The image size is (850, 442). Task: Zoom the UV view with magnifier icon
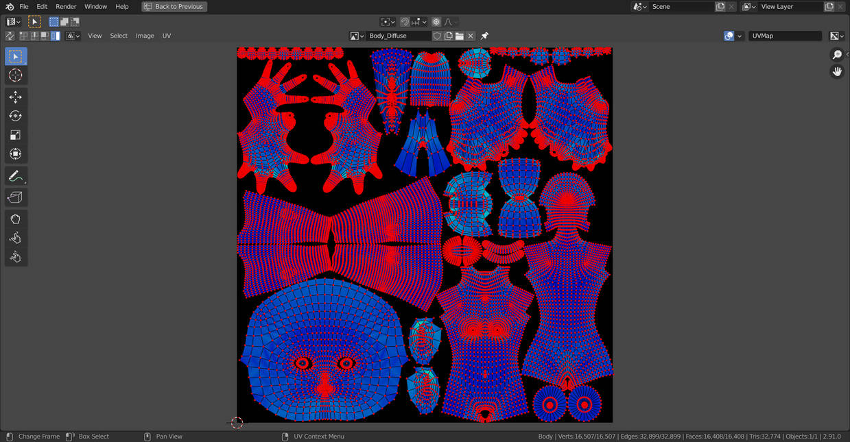(837, 55)
